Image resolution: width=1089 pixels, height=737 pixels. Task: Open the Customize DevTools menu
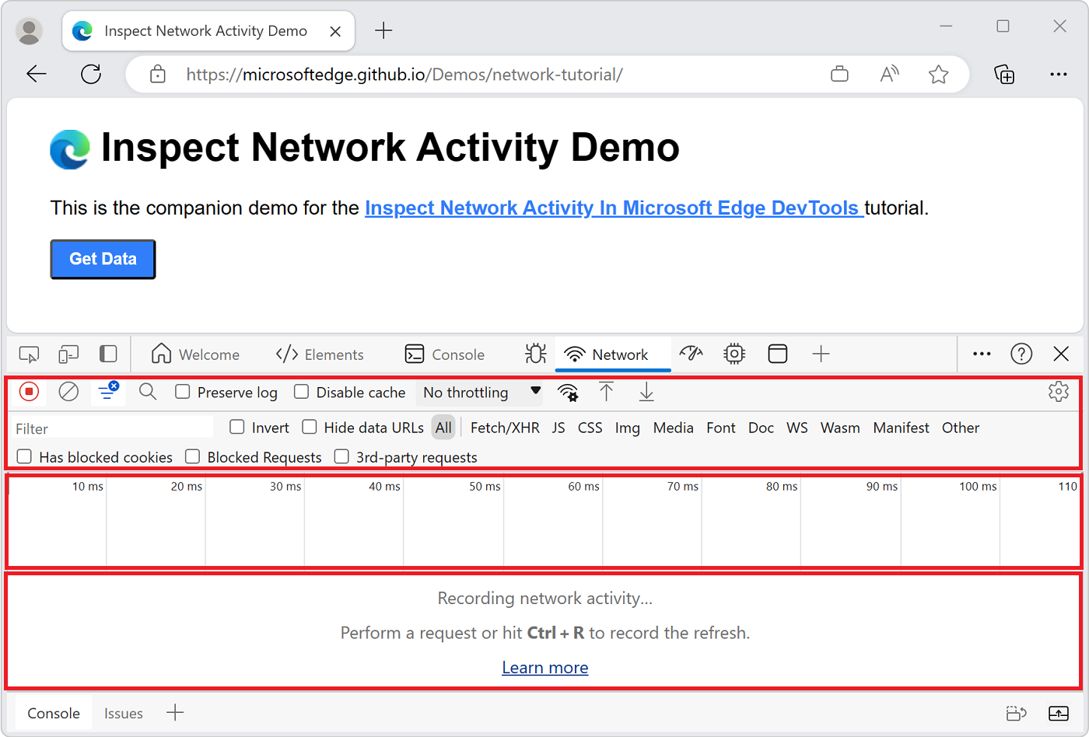click(x=981, y=354)
